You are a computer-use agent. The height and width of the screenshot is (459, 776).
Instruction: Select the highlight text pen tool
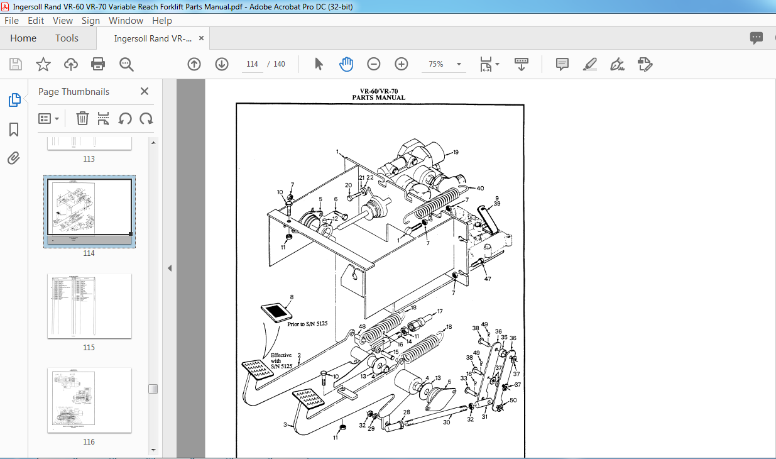(x=589, y=64)
